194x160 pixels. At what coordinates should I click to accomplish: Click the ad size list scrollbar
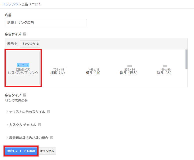(186, 59)
